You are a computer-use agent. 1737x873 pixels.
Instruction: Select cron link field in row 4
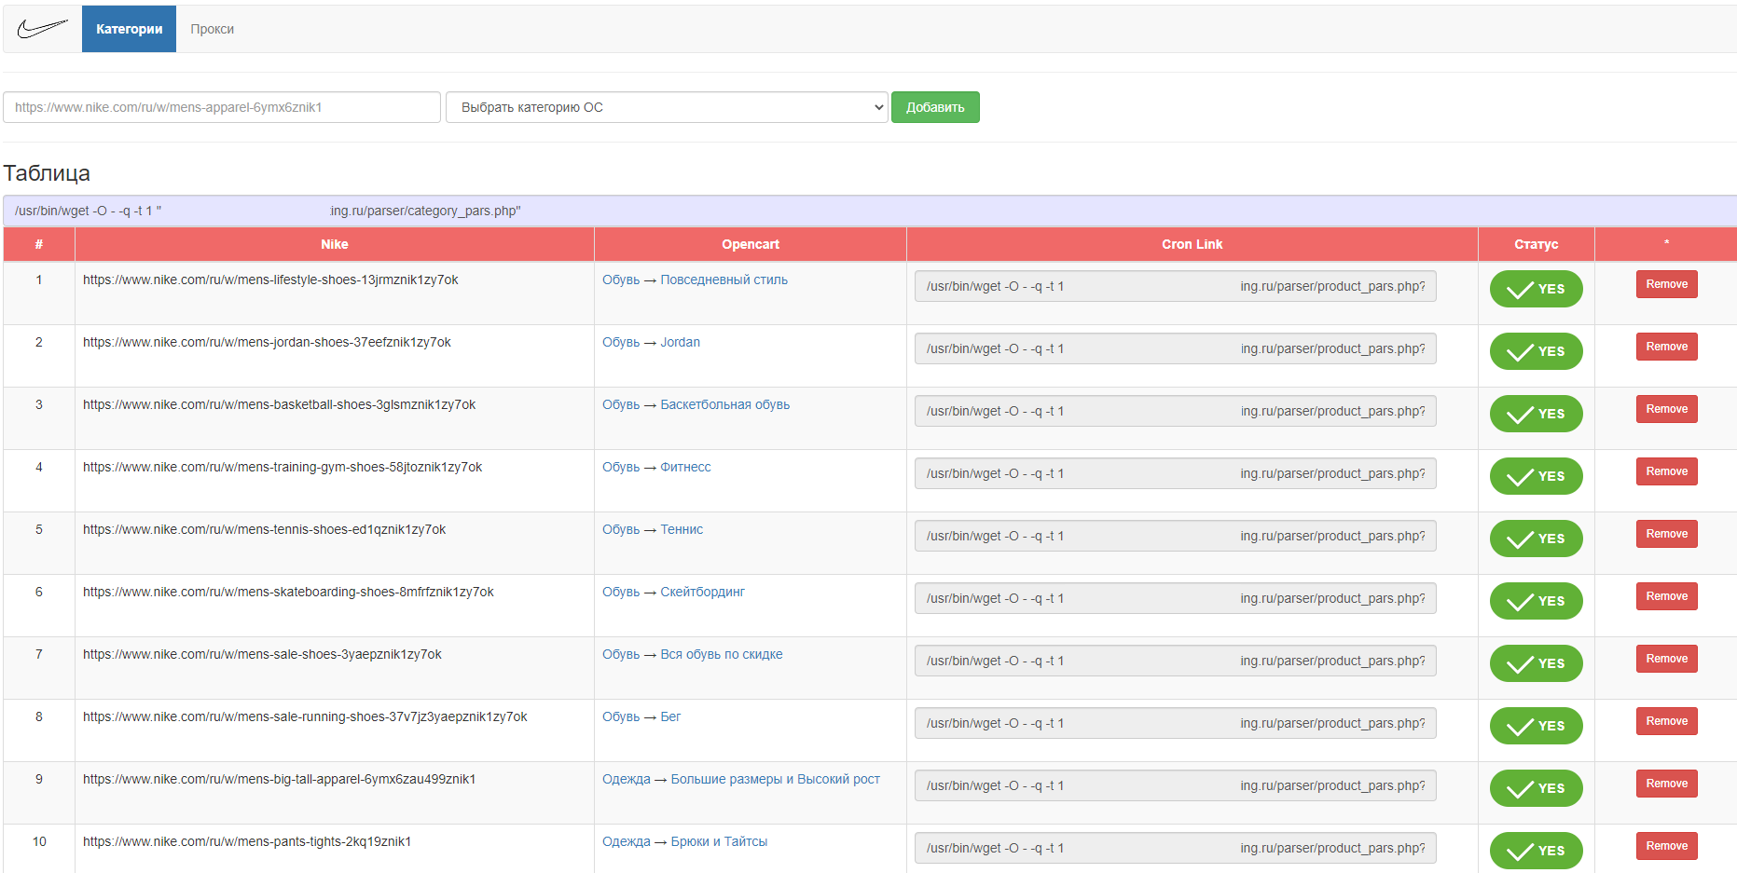[x=1175, y=473]
